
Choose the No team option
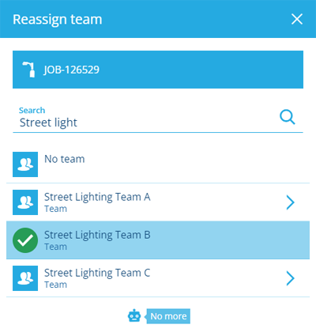(x=158, y=164)
